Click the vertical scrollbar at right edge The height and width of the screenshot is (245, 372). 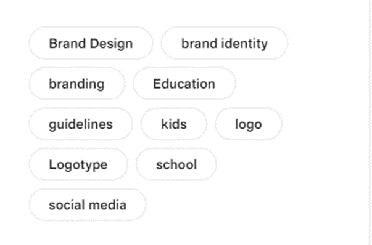[x=370, y=122]
